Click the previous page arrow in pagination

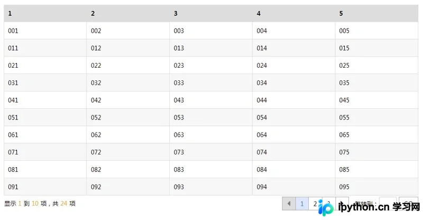289,204
